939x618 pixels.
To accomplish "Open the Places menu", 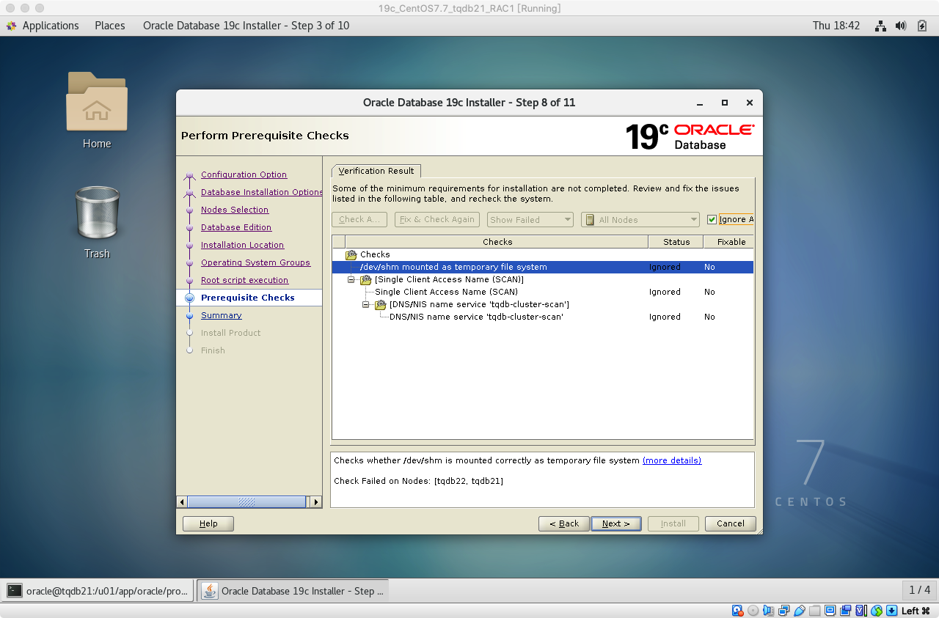I will pos(110,26).
